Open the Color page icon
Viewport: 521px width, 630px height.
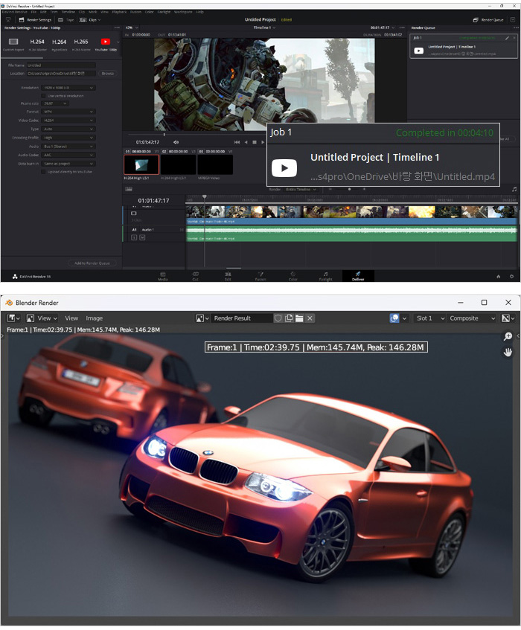pyautogui.click(x=293, y=274)
